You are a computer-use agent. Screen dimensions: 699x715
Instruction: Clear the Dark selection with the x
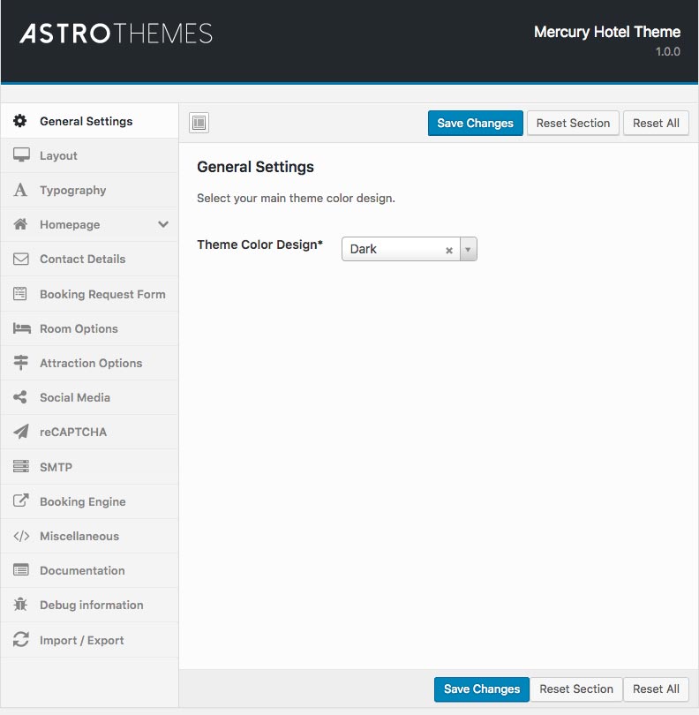(x=449, y=250)
